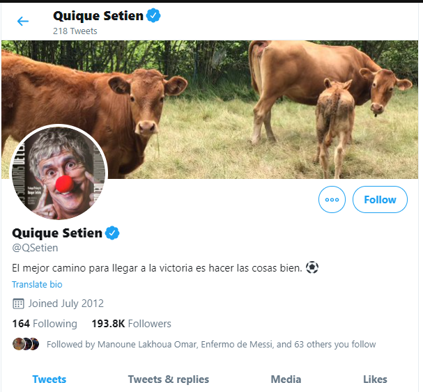Viewport: 423px width, 392px height.
Task: Click the 218 Tweets count in header
Action: tap(75, 31)
